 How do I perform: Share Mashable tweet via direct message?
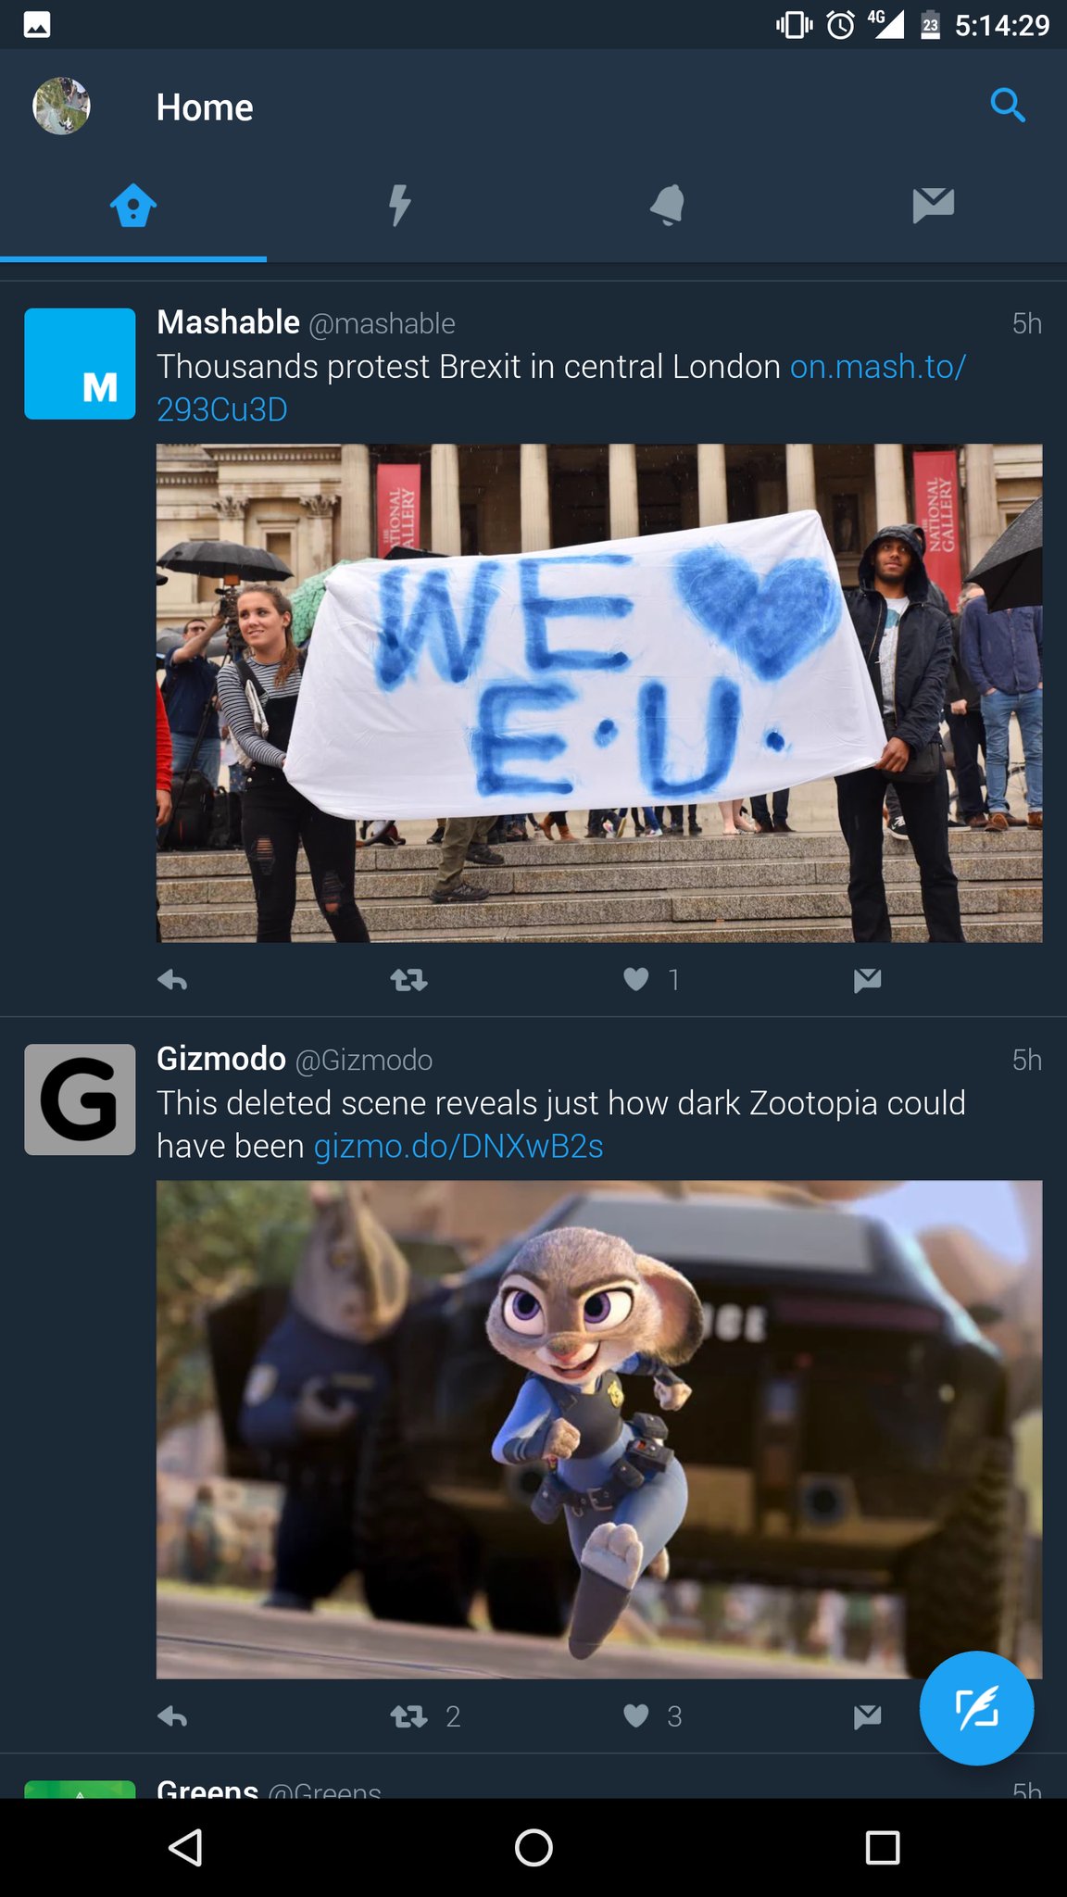point(868,979)
